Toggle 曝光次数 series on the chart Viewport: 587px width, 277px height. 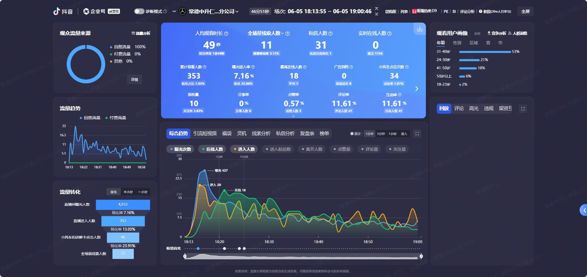tap(181, 149)
